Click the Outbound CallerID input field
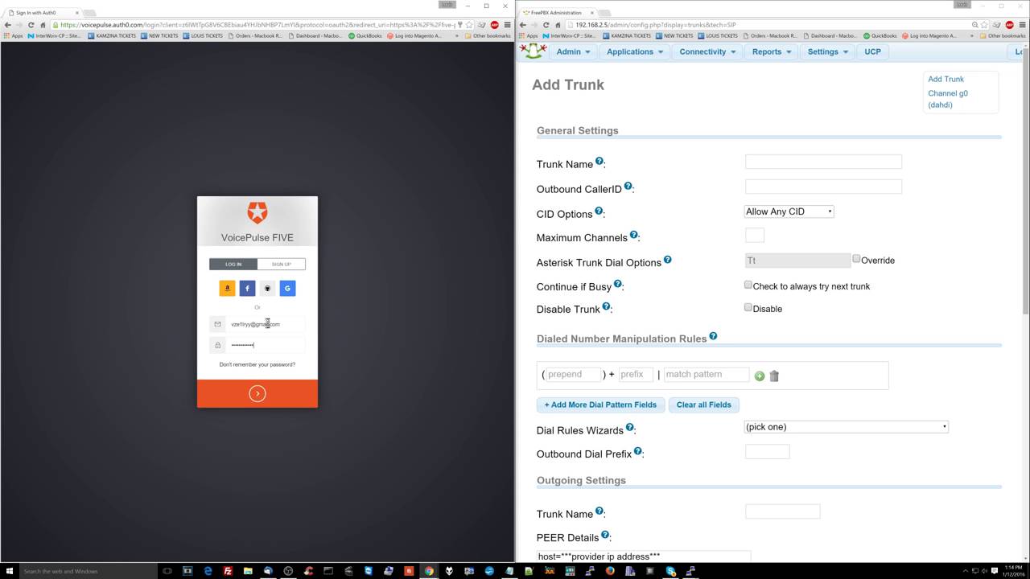This screenshot has width=1030, height=579. (823, 187)
